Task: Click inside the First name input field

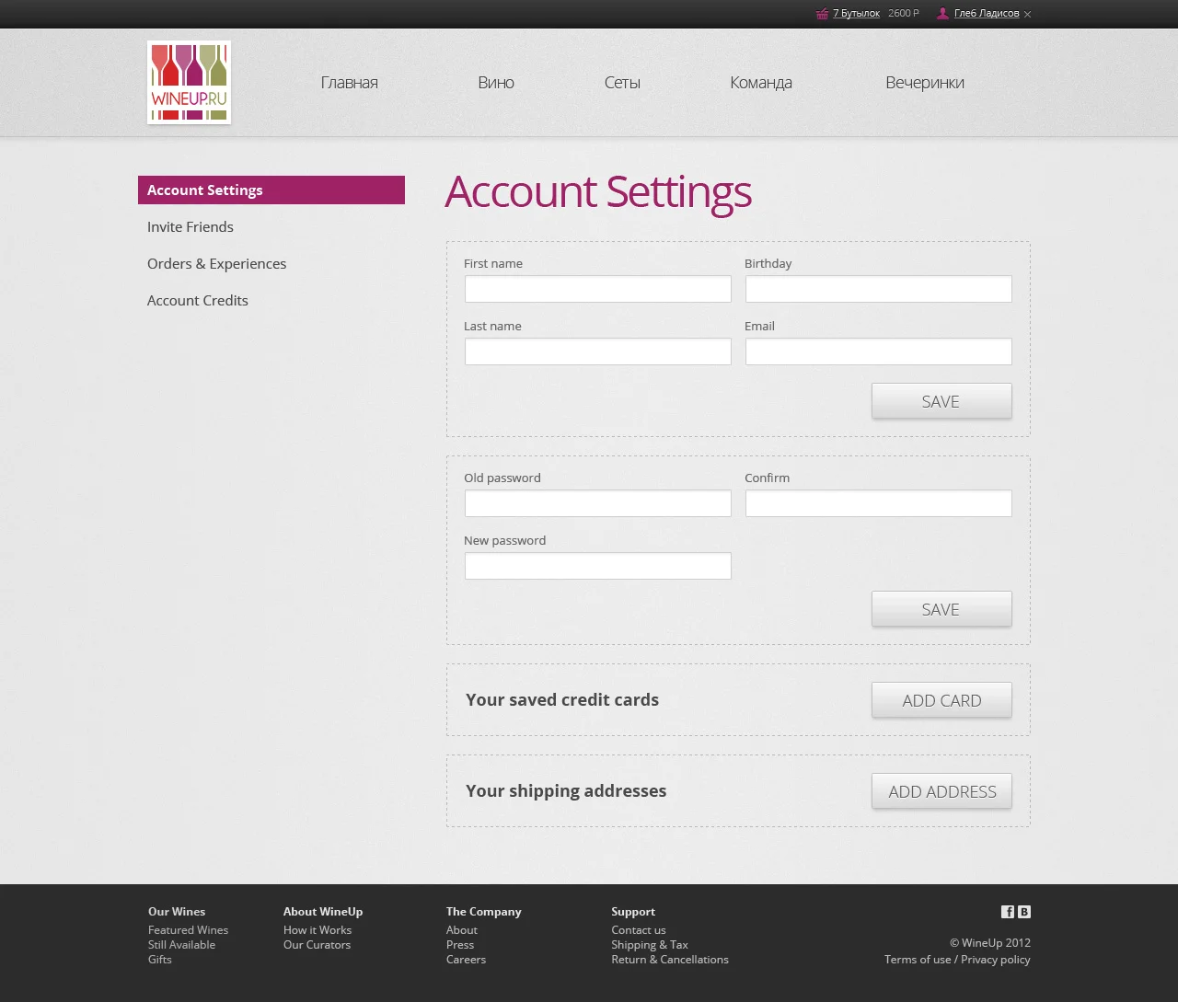Action: pos(597,288)
